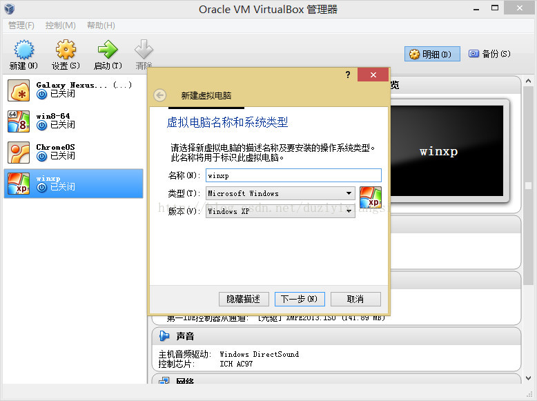Viewport: 537px width, 401px height.
Task: Open the Version (版本) Windows XP dropdown
Action: 280,211
